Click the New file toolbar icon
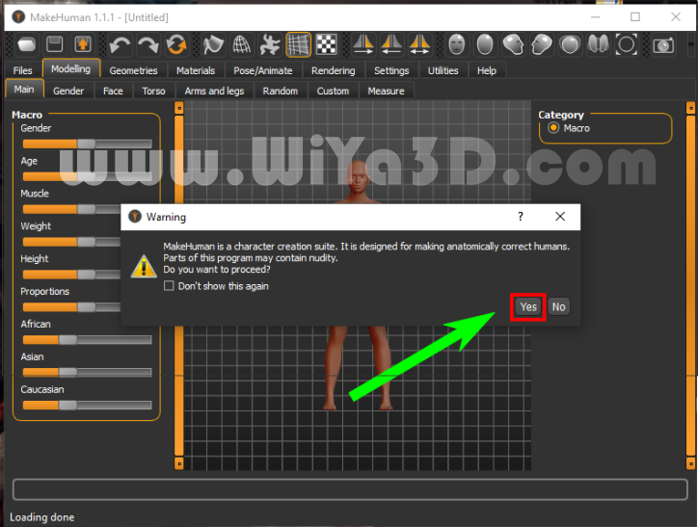698x527 pixels. (x=27, y=45)
